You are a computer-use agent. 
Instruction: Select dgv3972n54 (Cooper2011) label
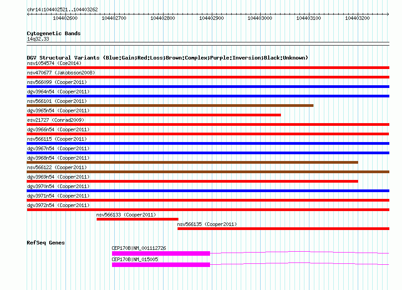click(x=58, y=205)
